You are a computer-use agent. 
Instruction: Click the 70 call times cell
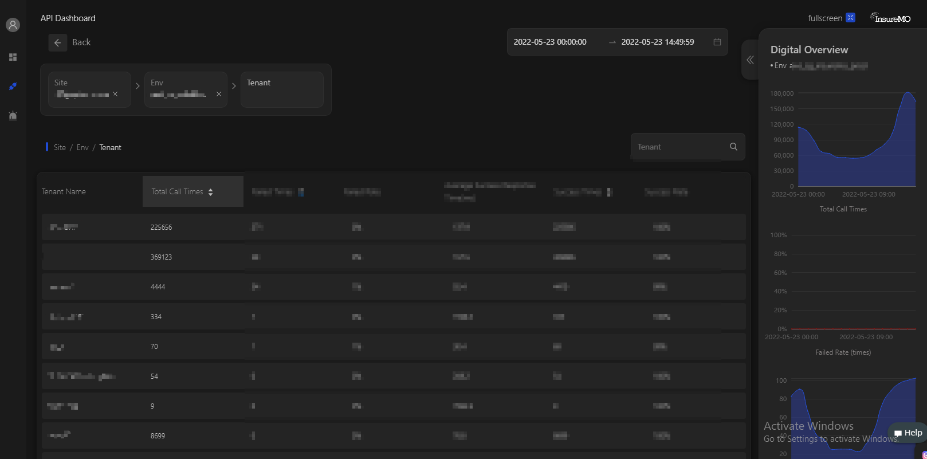pyautogui.click(x=154, y=347)
